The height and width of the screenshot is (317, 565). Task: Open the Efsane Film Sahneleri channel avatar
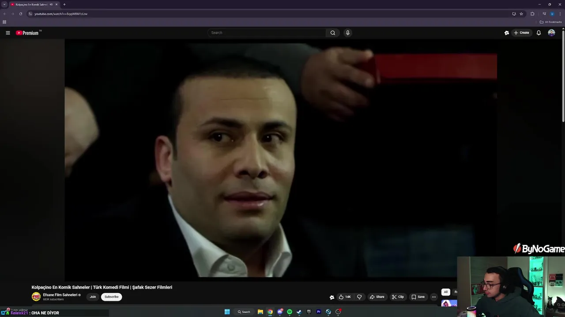point(36,297)
